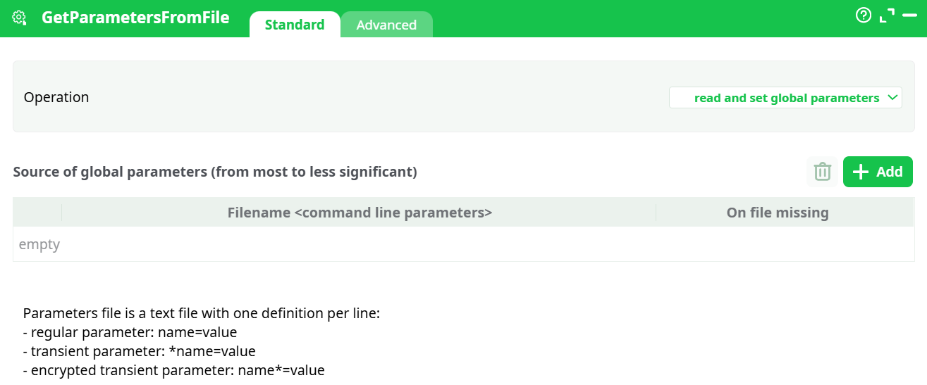The image size is (927, 385).
Task: Click the trash bin delete icon
Action: (822, 172)
